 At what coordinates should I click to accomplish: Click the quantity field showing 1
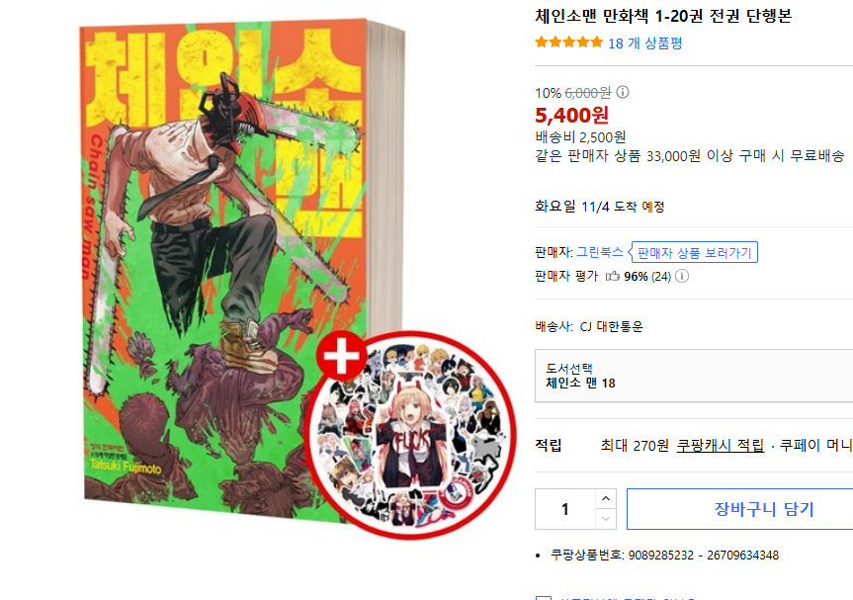click(565, 509)
